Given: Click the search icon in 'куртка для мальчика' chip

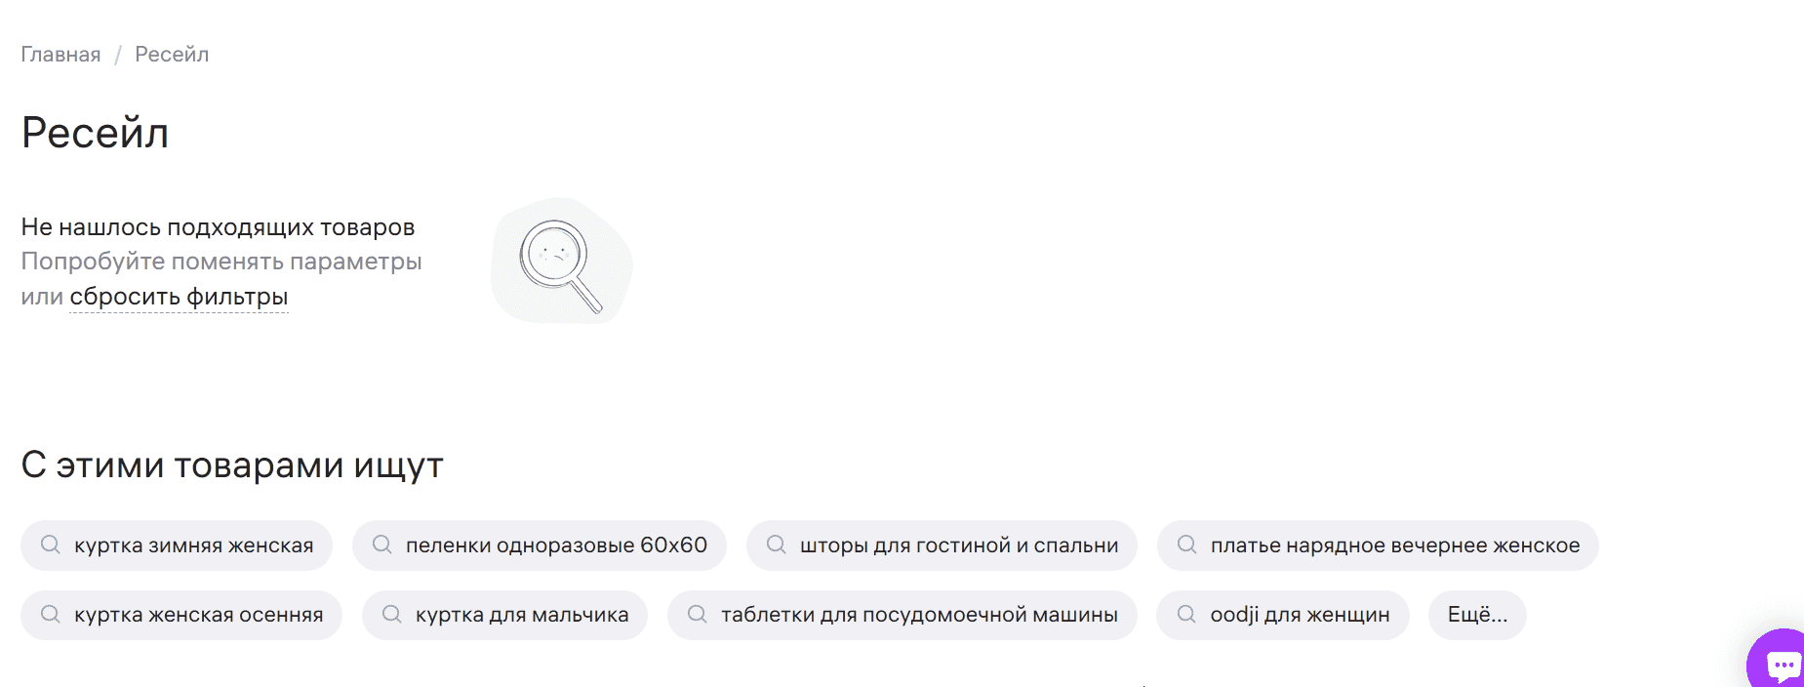Looking at the screenshot, I should click(392, 615).
